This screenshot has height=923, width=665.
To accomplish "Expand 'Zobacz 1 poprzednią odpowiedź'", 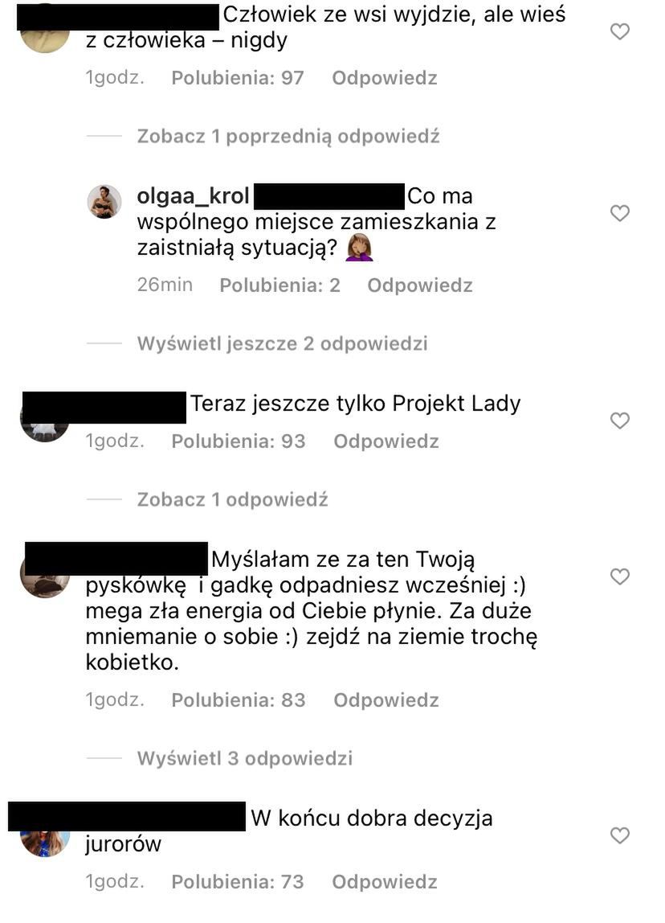I will (x=288, y=137).
